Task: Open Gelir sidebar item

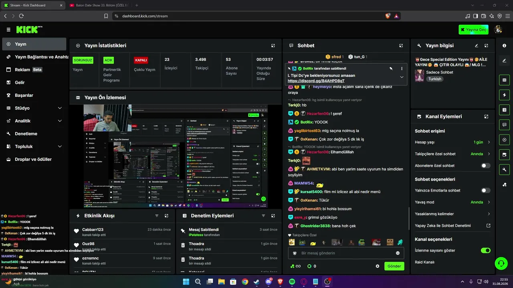Action: pos(34,82)
